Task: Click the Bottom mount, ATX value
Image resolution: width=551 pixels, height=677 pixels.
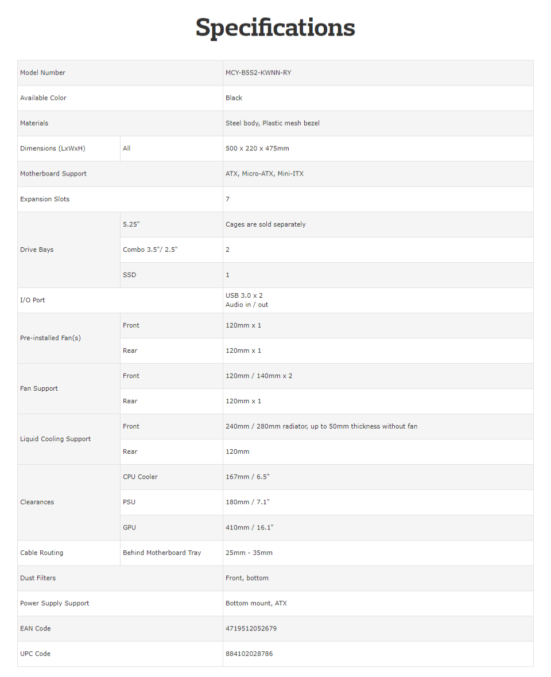Action: point(256,603)
